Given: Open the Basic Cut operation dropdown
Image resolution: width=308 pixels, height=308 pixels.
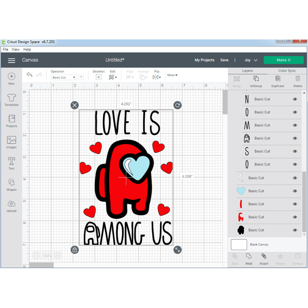Looking at the screenshot, I should (x=63, y=77).
